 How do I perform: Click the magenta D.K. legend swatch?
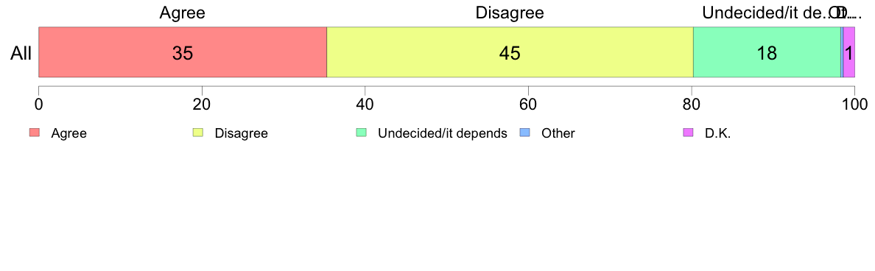point(689,133)
